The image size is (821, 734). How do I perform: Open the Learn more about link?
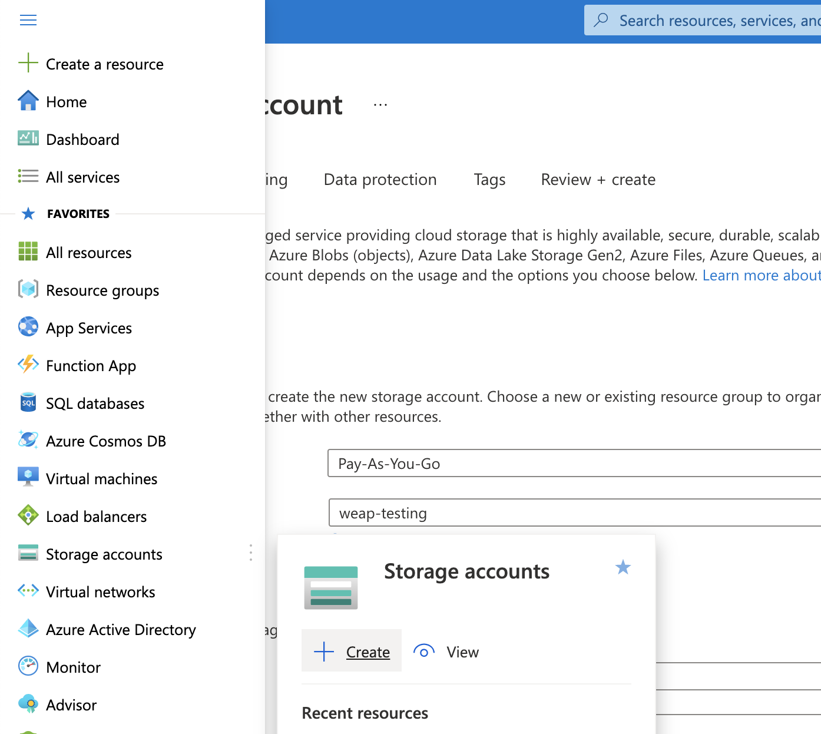(761, 276)
